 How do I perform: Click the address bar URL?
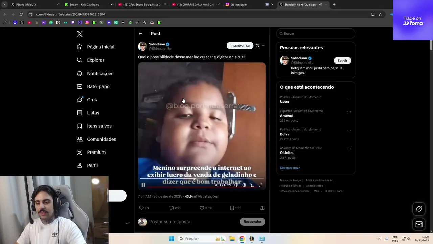tap(70, 14)
